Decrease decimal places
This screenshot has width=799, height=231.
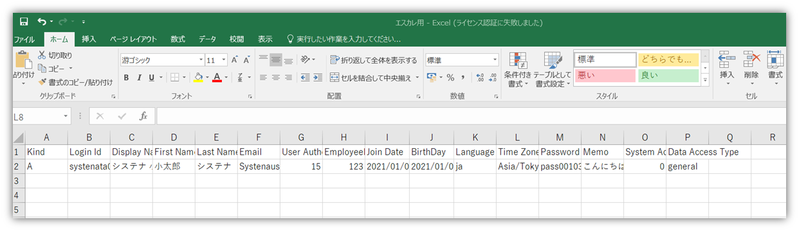[492, 78]
